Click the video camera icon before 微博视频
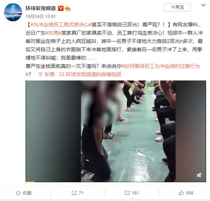This screenshot has height=201, width=210. pyautogui.click(x=62, y=74)
